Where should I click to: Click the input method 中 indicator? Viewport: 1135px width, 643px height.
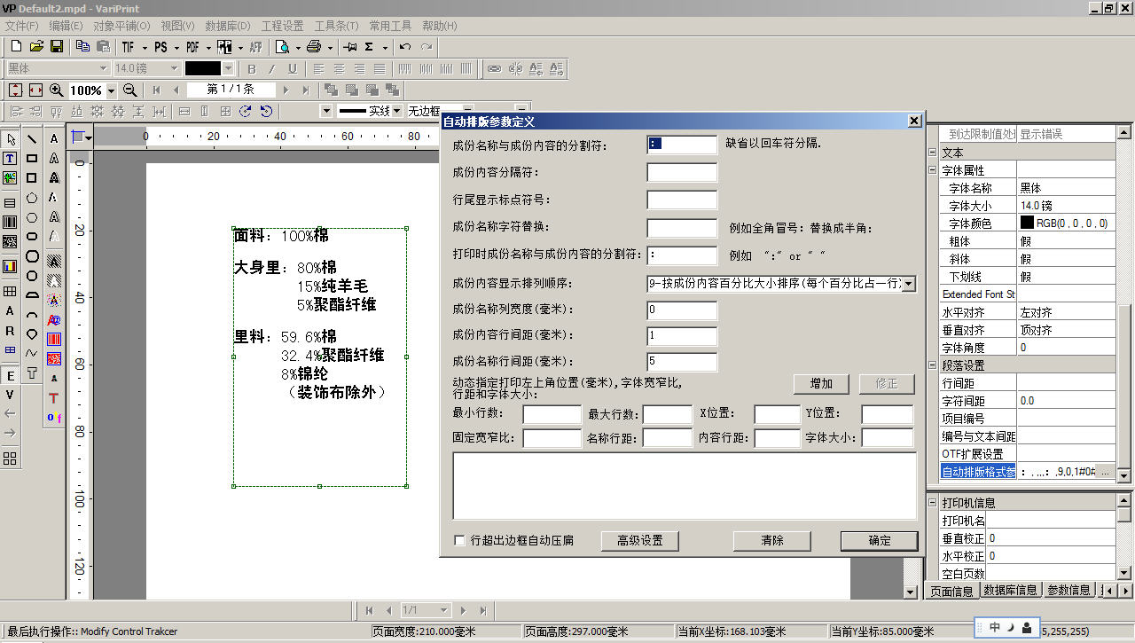coord(995,627)
